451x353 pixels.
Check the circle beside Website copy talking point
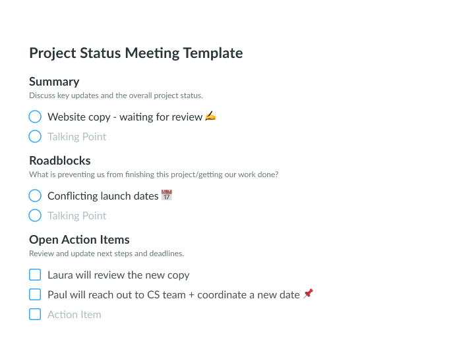35,117
